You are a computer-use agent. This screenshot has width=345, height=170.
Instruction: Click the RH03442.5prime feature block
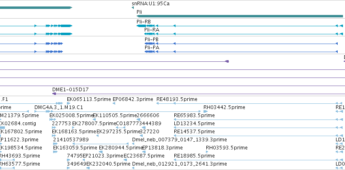click(x=206, y=111)
